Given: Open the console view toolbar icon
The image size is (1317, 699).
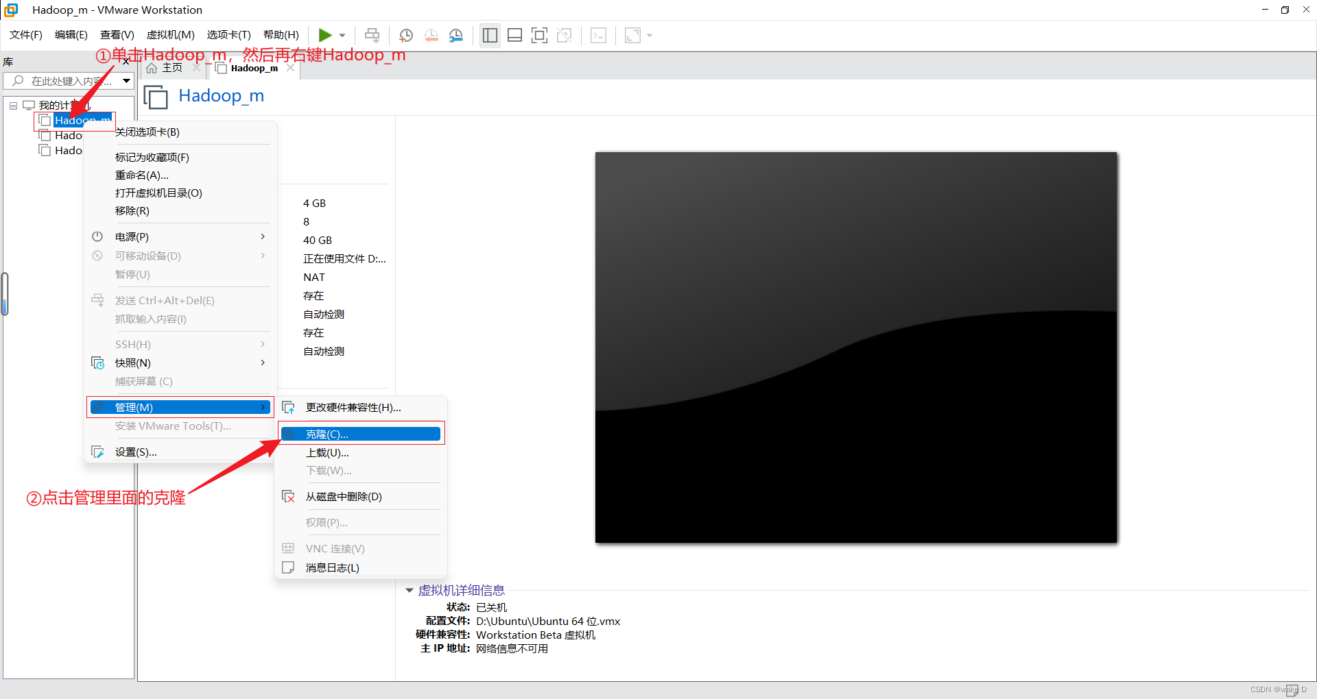Looking at the screenshot, I should click(598, 35).
